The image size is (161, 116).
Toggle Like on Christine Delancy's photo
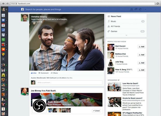coord(34,73)
